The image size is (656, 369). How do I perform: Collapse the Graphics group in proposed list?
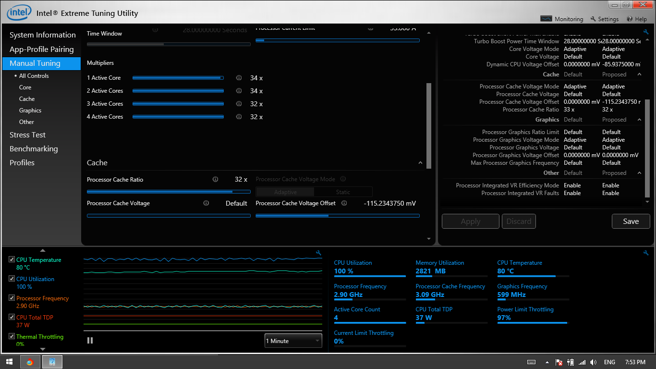[x=639, y=120]
